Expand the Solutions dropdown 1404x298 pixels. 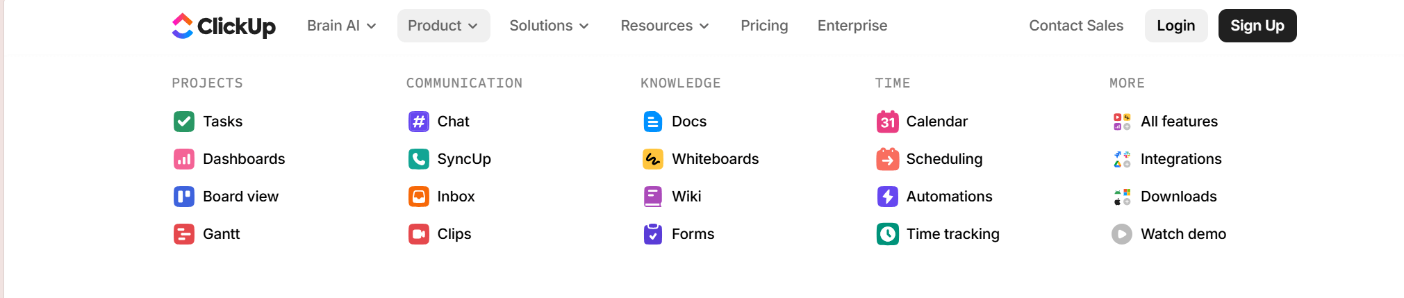[549, 26]
